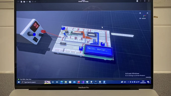
Task: Click the blue-tipped power supply voltage knob
Action: click(x=32, y=34)
